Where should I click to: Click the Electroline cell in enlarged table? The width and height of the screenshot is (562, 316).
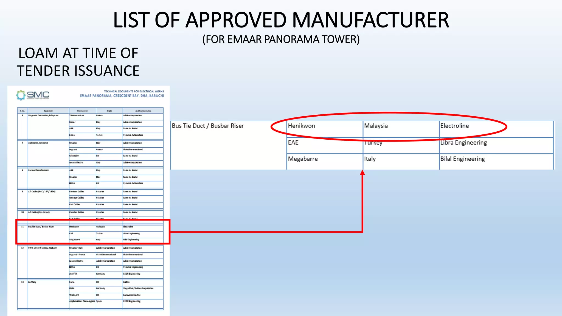[x=454, y=126]
